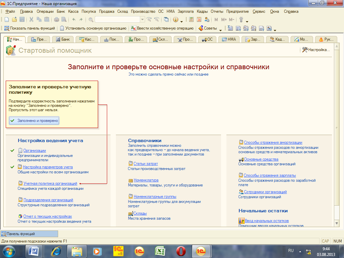Viewport: 344px width, 258px height.
Task: Click the Find magnifier icon
Action: [91, 20]
